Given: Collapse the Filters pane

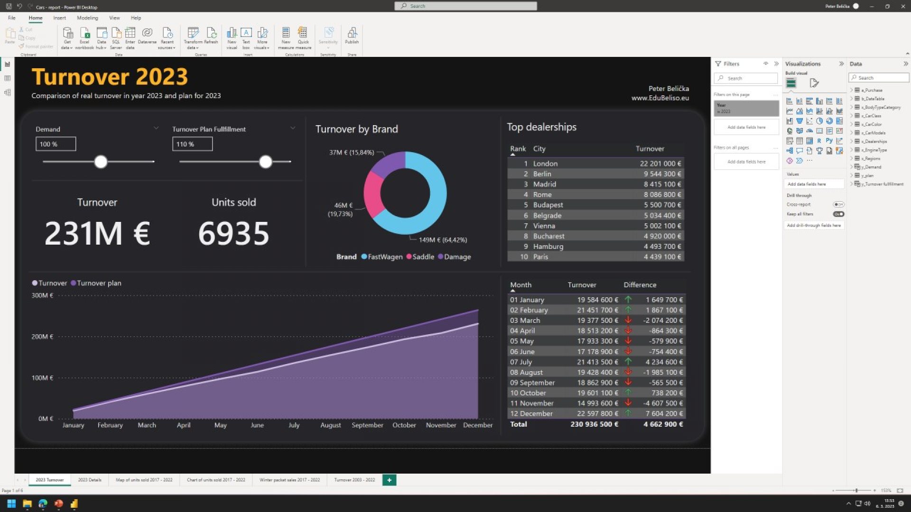Looking at the screenshot, I should click(x=776, y=64).
